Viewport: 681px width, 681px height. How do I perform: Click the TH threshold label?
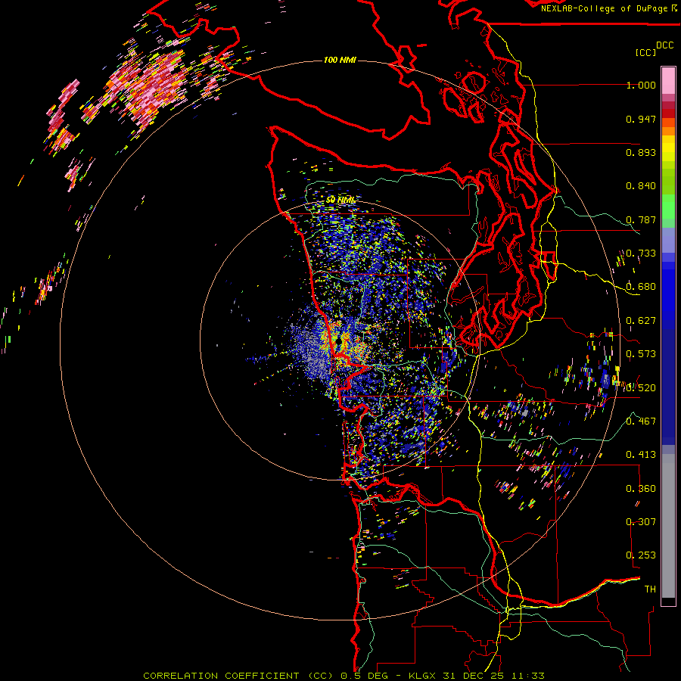650,589
